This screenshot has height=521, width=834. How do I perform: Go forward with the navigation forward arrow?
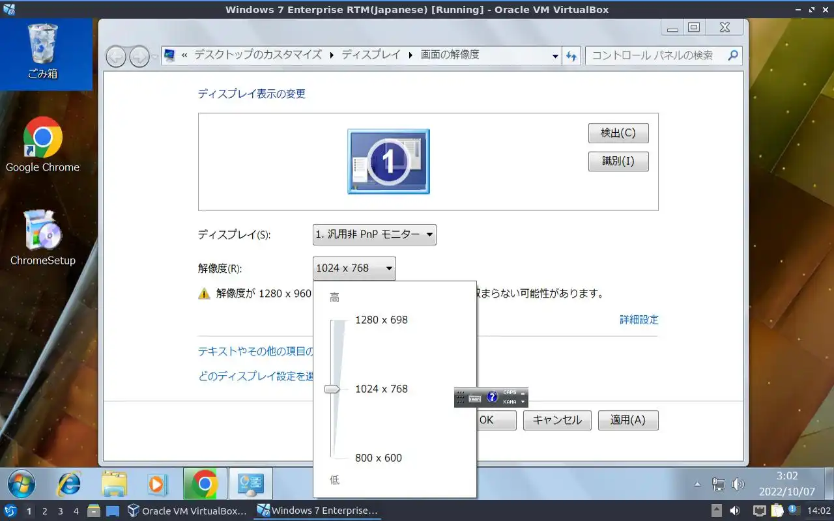(139, 57)
